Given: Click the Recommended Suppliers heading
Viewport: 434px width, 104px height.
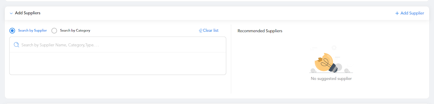Looking at the screenshot, I should (x=260, y=31).
